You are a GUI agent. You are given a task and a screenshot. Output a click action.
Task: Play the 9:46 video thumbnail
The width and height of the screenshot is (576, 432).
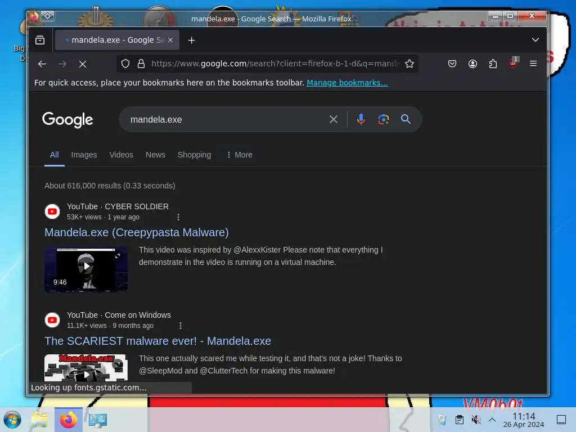point(86,269)
